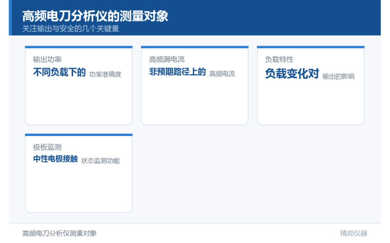This screenshot has height=243, width=390.
Task: Select the text 负载变化对
Action: pos(292,74)
